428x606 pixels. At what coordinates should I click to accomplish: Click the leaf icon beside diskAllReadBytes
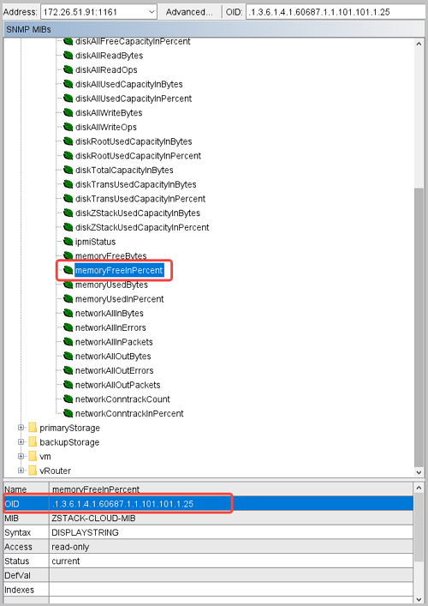68,55
